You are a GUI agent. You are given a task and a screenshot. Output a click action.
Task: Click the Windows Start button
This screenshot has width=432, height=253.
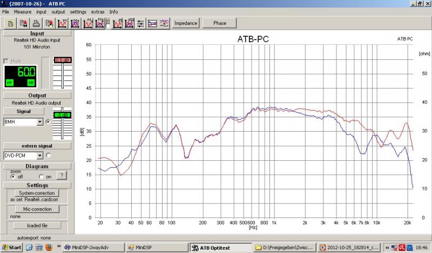[11, 248]
